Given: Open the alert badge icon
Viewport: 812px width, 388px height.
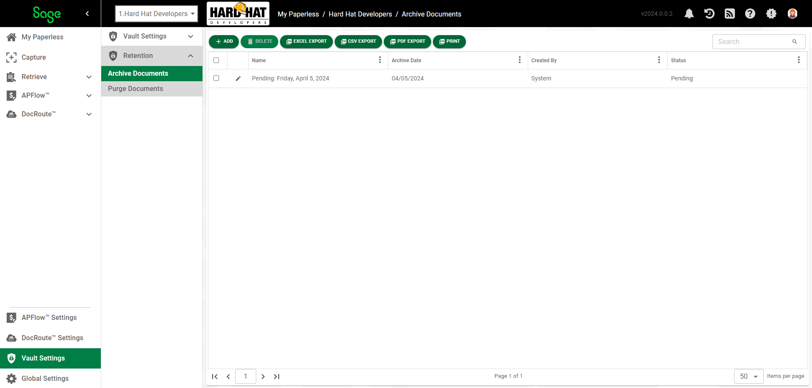Looking at the screenshot, I should click(x=771, y=14).
